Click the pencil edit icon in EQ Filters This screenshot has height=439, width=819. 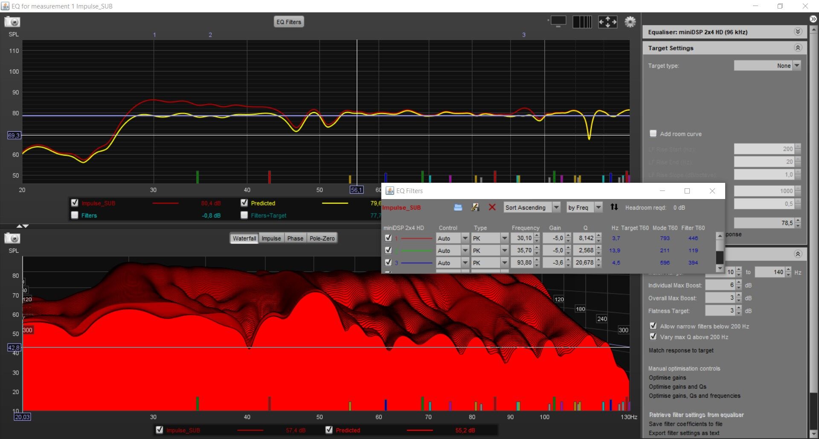475,207
